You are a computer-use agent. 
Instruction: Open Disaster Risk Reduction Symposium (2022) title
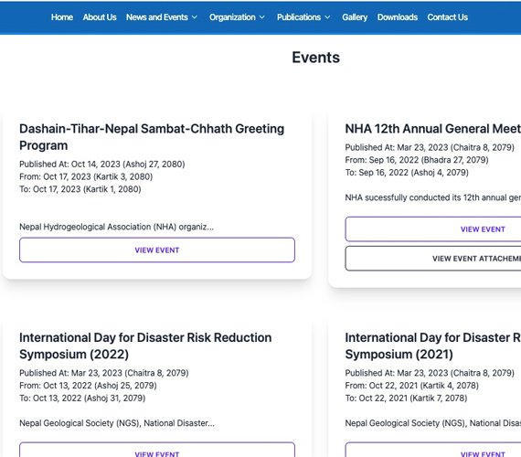coord(145,345)
